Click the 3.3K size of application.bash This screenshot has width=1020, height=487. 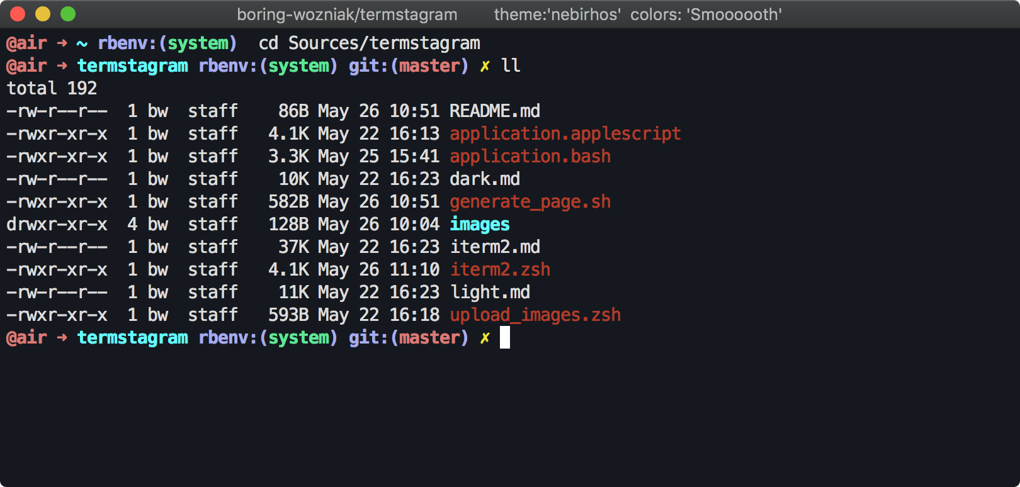point(288,157)
